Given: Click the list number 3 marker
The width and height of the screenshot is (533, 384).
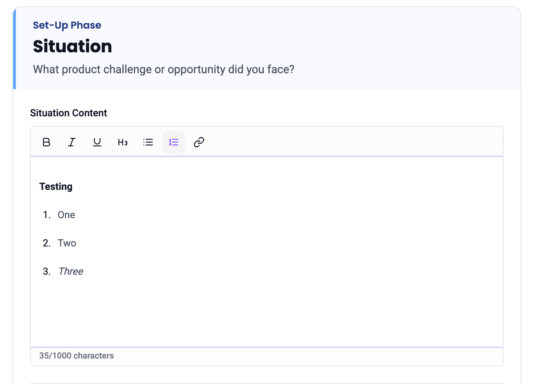Looking at the screenshot, I should point(47,272).
